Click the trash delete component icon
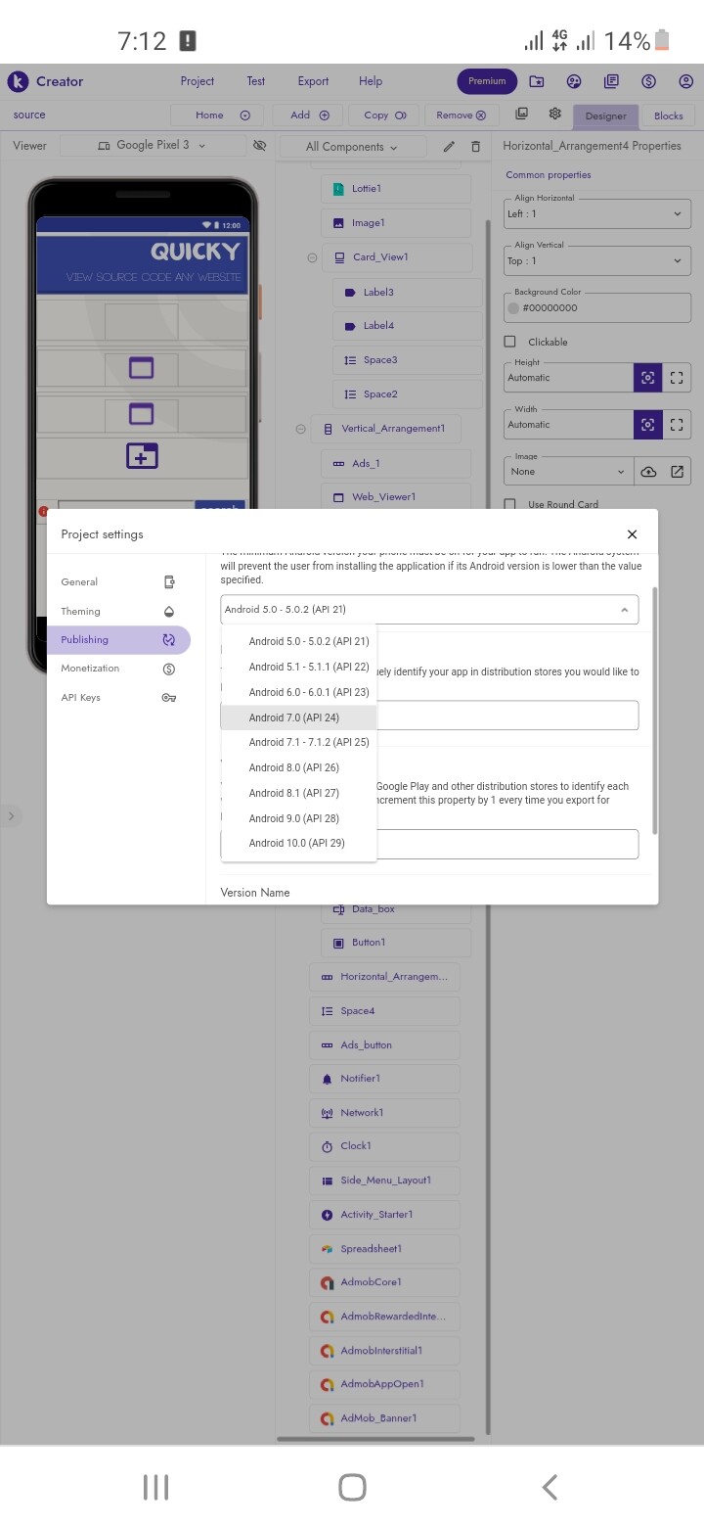 (476, 147)
